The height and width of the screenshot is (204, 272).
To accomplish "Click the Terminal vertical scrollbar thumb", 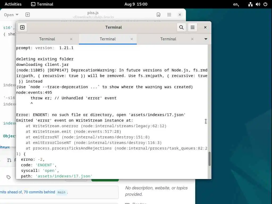I will 210,159.
